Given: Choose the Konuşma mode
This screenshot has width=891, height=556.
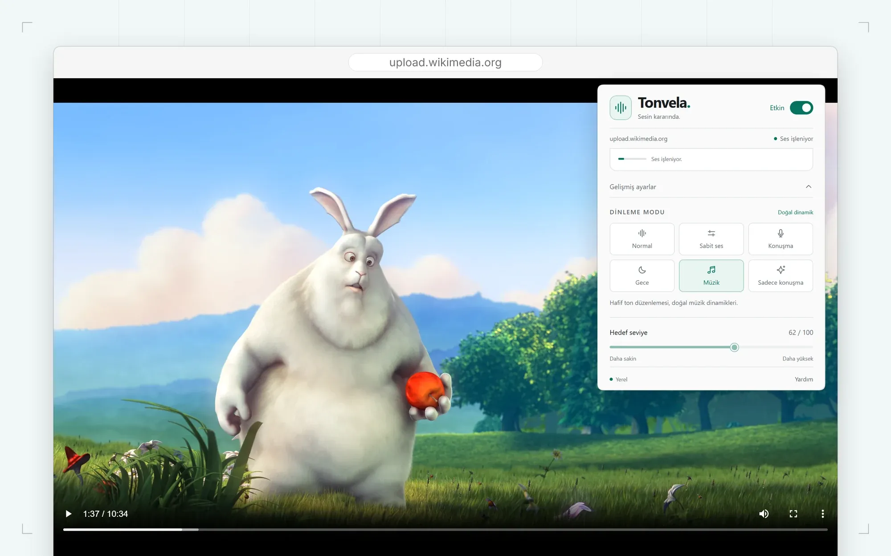Looking at the screenshot, I should click(x=781, y=239).
